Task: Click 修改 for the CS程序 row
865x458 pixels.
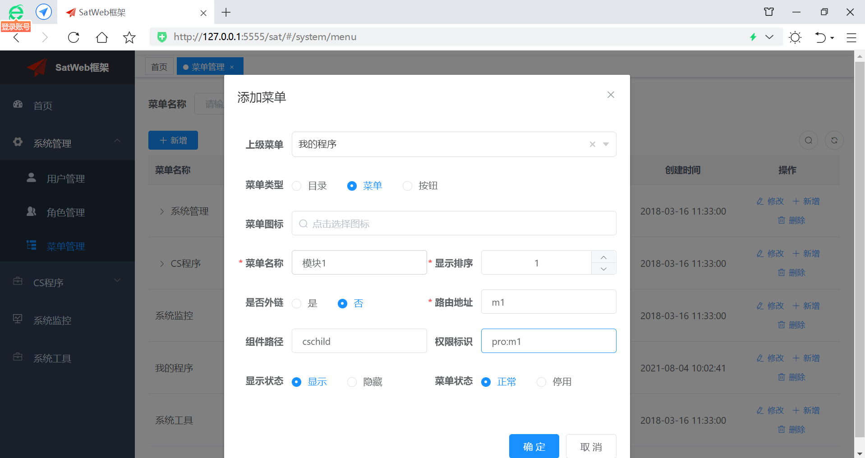Action: pyautogui.click(x=770, y=253)
